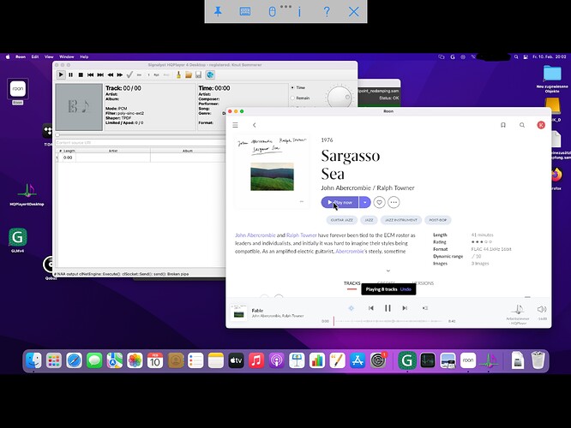Open the John Abercrombie link in description
This screenshot has height=428, width=571.
click(x=255, y=235)
